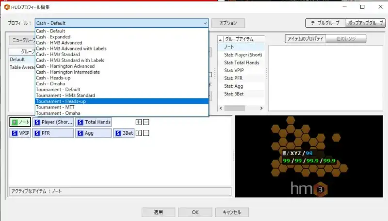The height and width of the screenshot is (221, 388).
Task: Click the VPIP stat tile
Action: click(20, 133)
